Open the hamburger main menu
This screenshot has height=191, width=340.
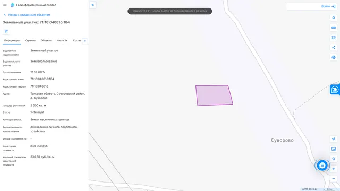tap(5, 5)
